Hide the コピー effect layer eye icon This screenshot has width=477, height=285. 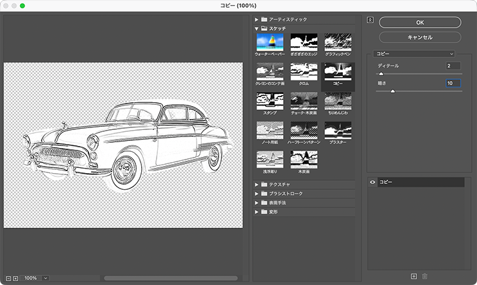[x=373, y=183]
